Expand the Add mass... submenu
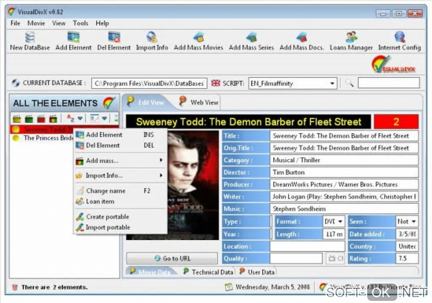Viewport: 432px width, 303px height. tap(121, 161)
